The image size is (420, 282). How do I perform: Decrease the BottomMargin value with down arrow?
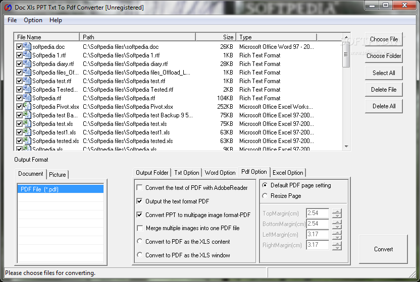tap(337, 226)
